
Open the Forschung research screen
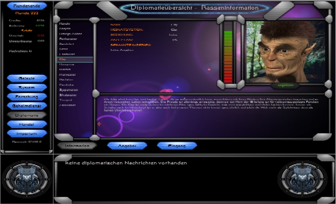27,97
